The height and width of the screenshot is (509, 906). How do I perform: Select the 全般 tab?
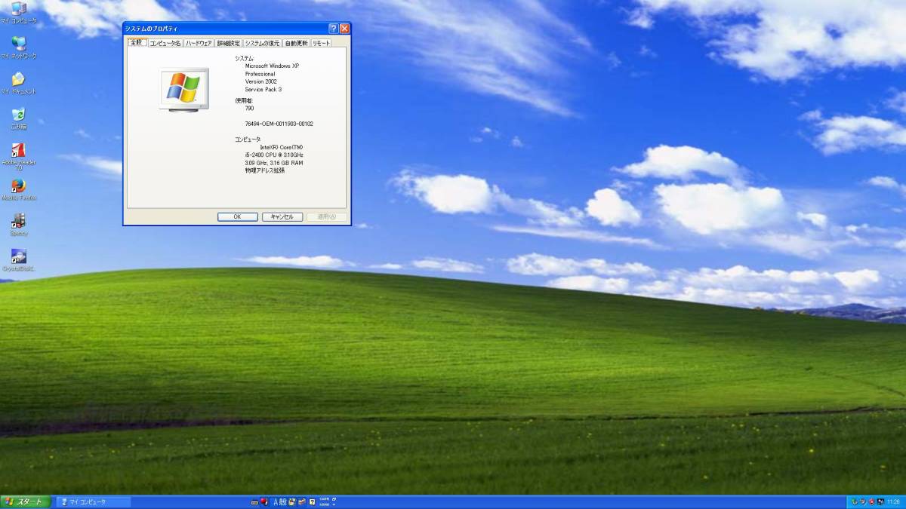click(x=137, y=42)
